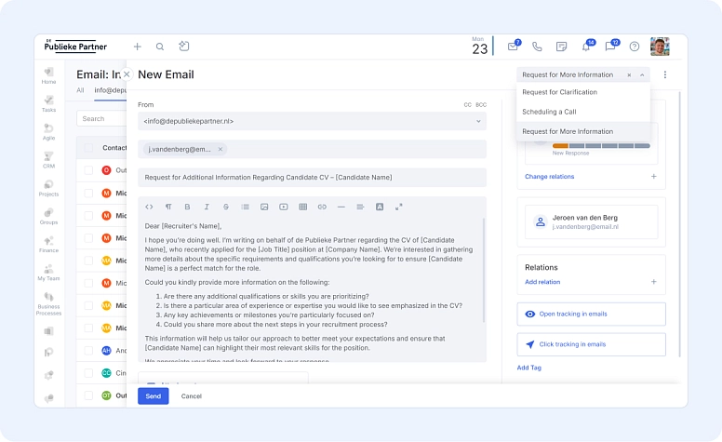
Task: Click the Add relation link
Action: click(542, 282)
